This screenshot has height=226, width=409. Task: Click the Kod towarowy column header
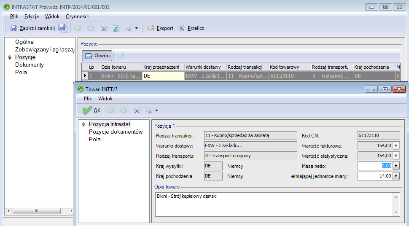pyautogui.click(x=290, y=67)
